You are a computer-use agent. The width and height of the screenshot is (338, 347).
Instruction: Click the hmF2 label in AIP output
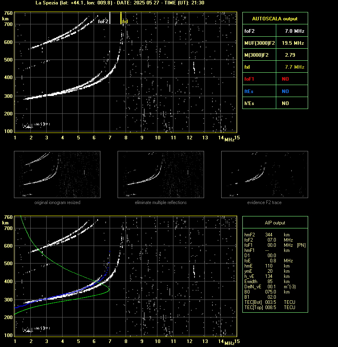pos(250,235)
